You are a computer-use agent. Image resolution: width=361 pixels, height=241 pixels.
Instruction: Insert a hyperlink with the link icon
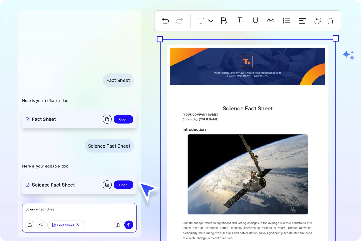[x=271, y=21]
